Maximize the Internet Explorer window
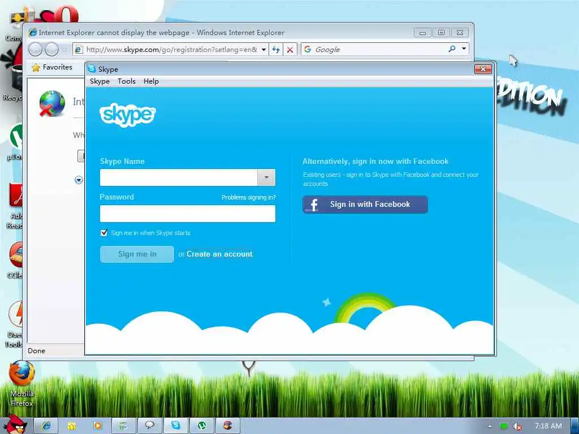579x434 pixels. [x=441, y=32]
